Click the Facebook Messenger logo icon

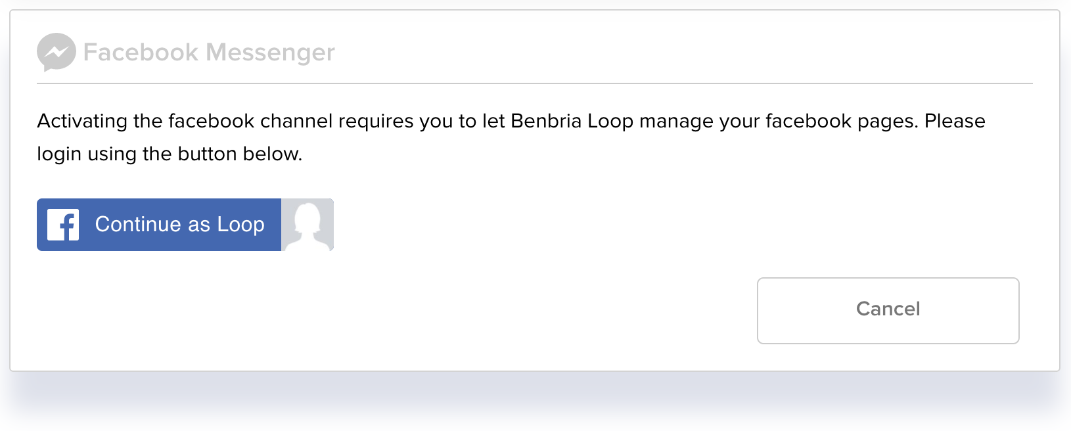56,52
